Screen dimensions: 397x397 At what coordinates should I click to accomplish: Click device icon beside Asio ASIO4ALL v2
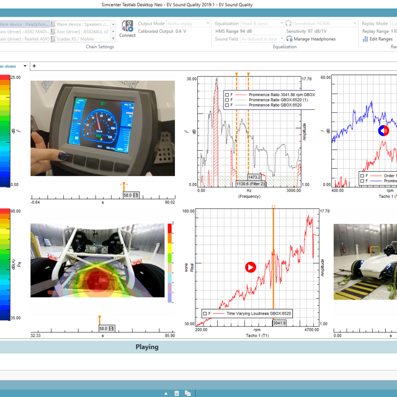click(x=53, y=32)
